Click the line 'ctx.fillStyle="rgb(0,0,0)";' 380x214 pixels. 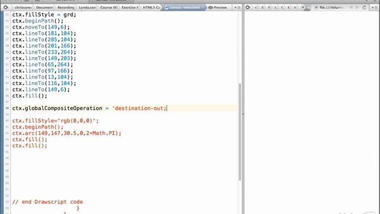pos(55,121)
